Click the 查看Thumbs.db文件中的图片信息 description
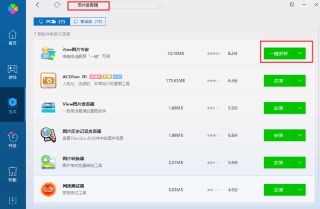This screenshot has height=209, width=320. (93, 138)
